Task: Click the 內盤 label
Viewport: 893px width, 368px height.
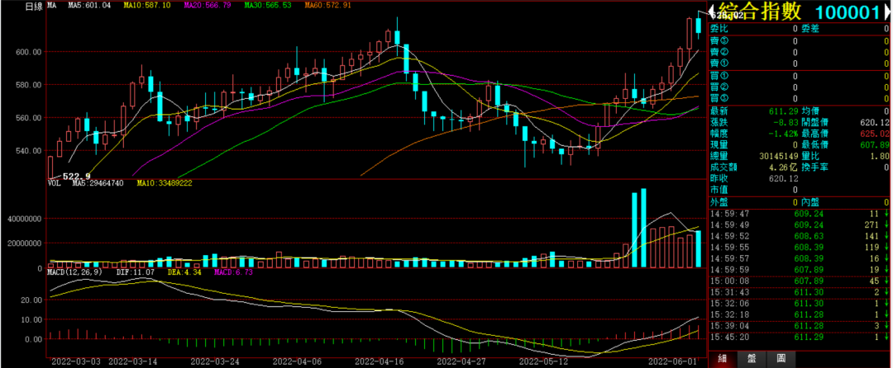Action: 810,202
